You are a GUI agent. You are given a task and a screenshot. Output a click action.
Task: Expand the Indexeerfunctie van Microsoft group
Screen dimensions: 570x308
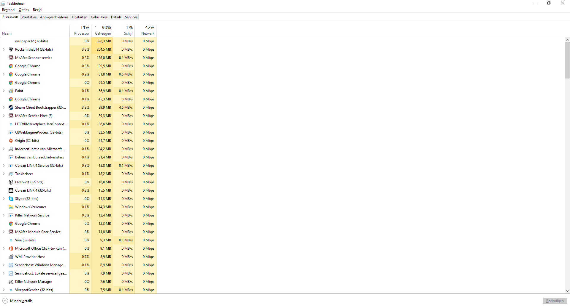tap(4, 149)
